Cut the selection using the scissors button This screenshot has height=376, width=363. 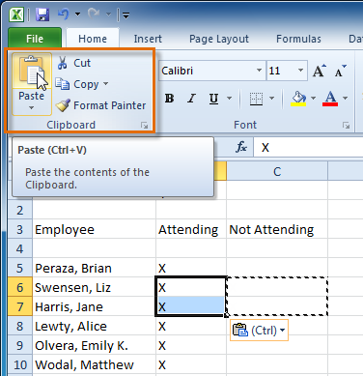pyautogui.click(x=74, y=63)
